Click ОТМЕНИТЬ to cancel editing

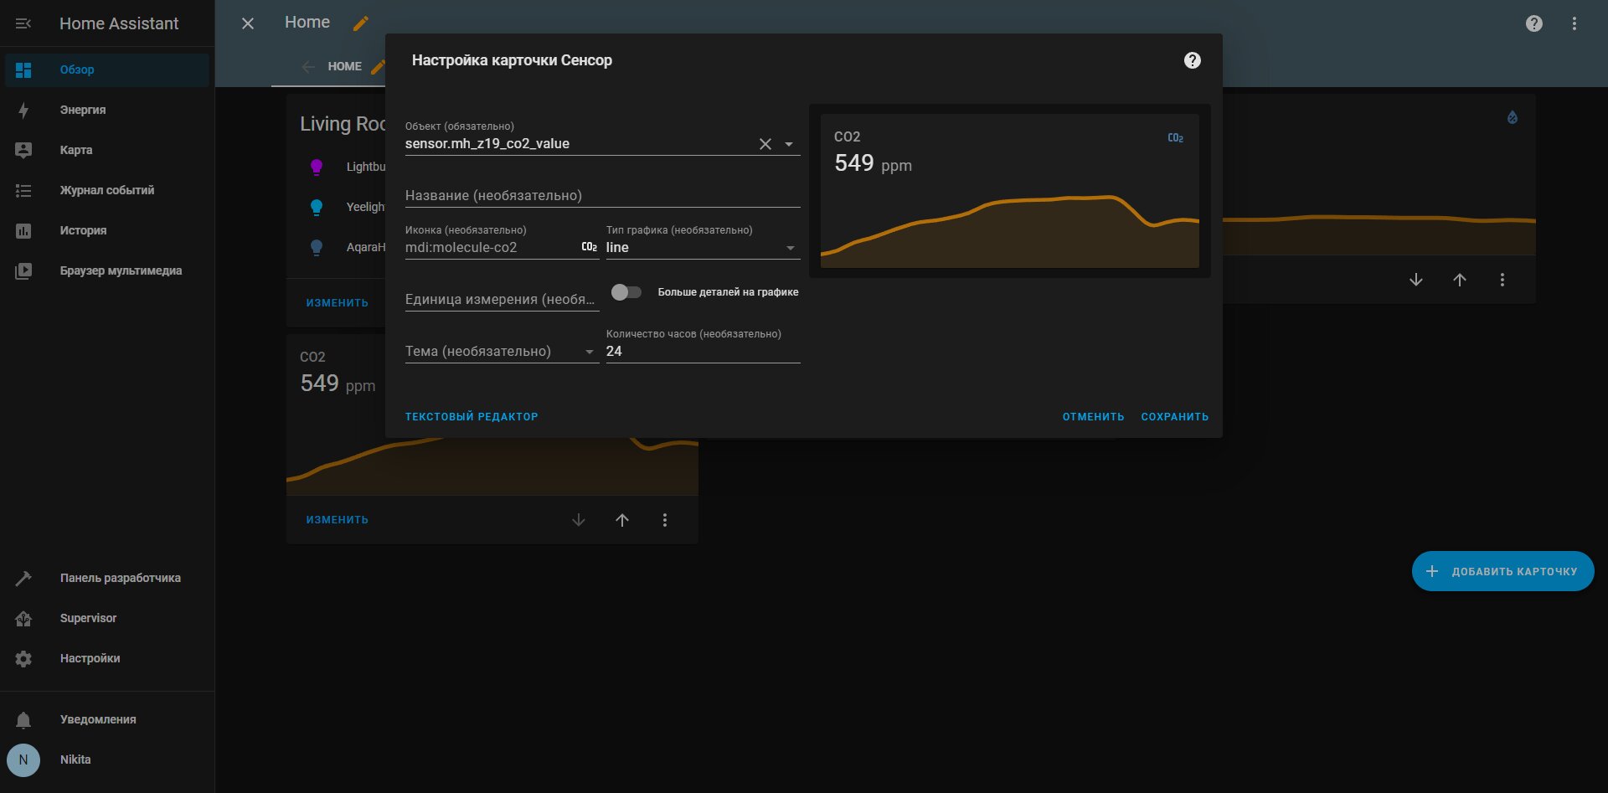(1093, 417)
